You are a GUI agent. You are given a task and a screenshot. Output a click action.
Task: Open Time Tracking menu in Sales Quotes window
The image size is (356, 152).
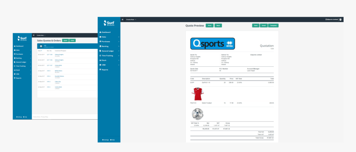tap(22, 66)
